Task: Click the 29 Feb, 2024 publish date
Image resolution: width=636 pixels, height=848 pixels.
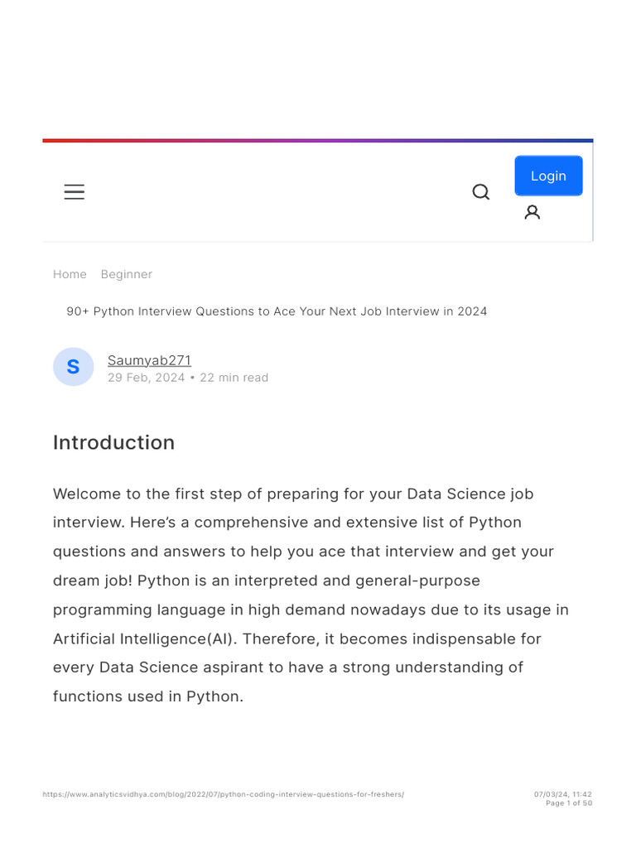Action: 146,378
